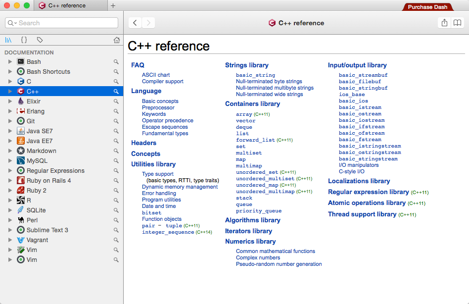Click the Purchase Dash button
The height and width of the screenshot is (304, 469).
pyautogui.click(x=427, y=7)
